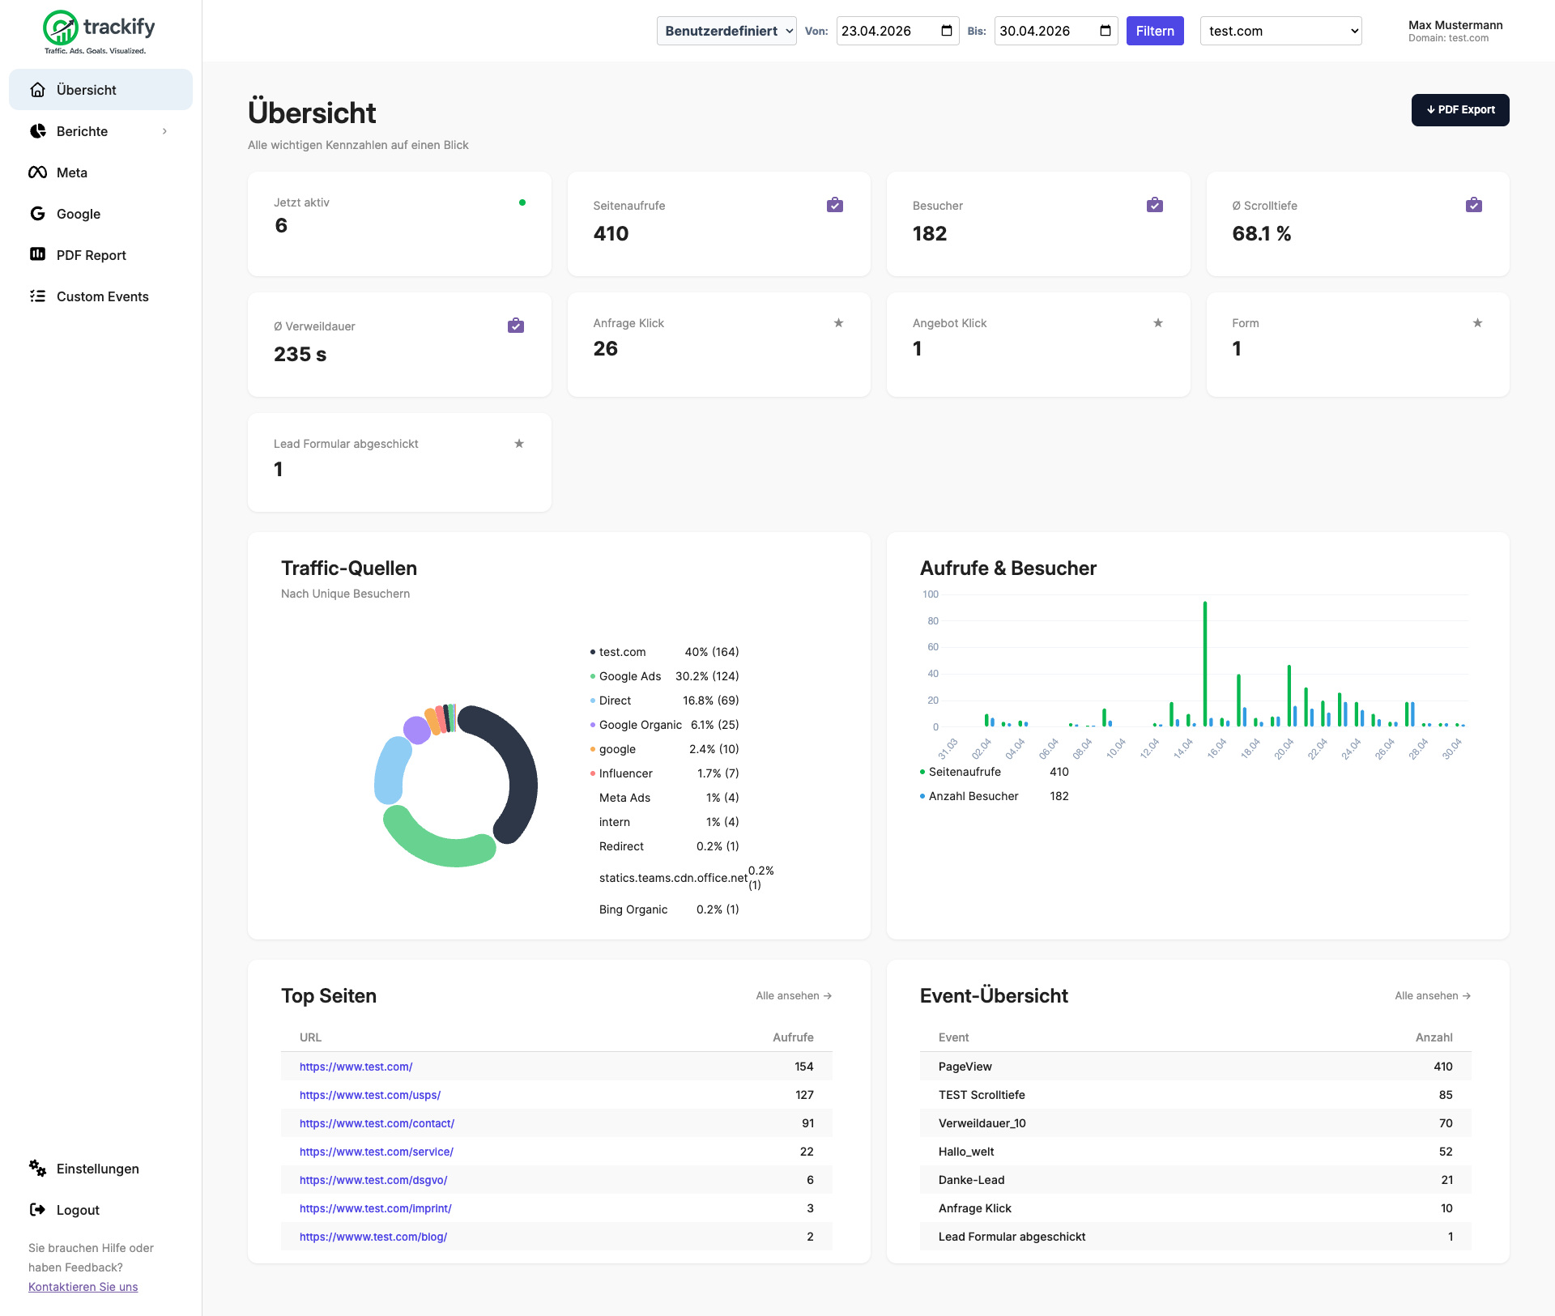Click the briefcase icon on Besucher card
Viewport: 1555px width, 1316px height.
[1155, 205]
